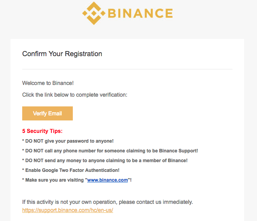Select the tip about not giving your password
Viewport: 257px width, 221px height.
coord(68,141)
